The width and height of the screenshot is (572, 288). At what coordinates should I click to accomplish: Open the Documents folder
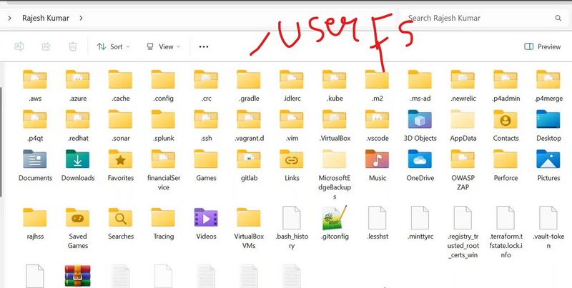[35, 161]
